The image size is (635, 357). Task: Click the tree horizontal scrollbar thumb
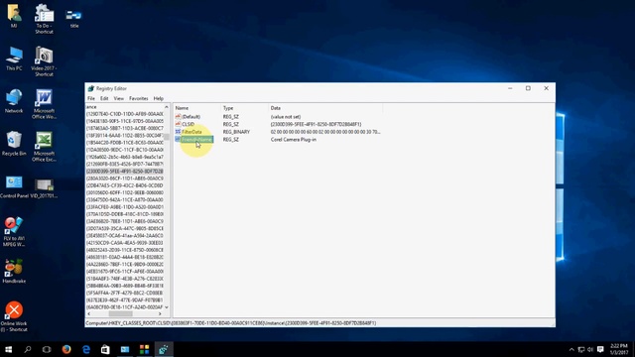pyautogui.click(x=120, y=313)
